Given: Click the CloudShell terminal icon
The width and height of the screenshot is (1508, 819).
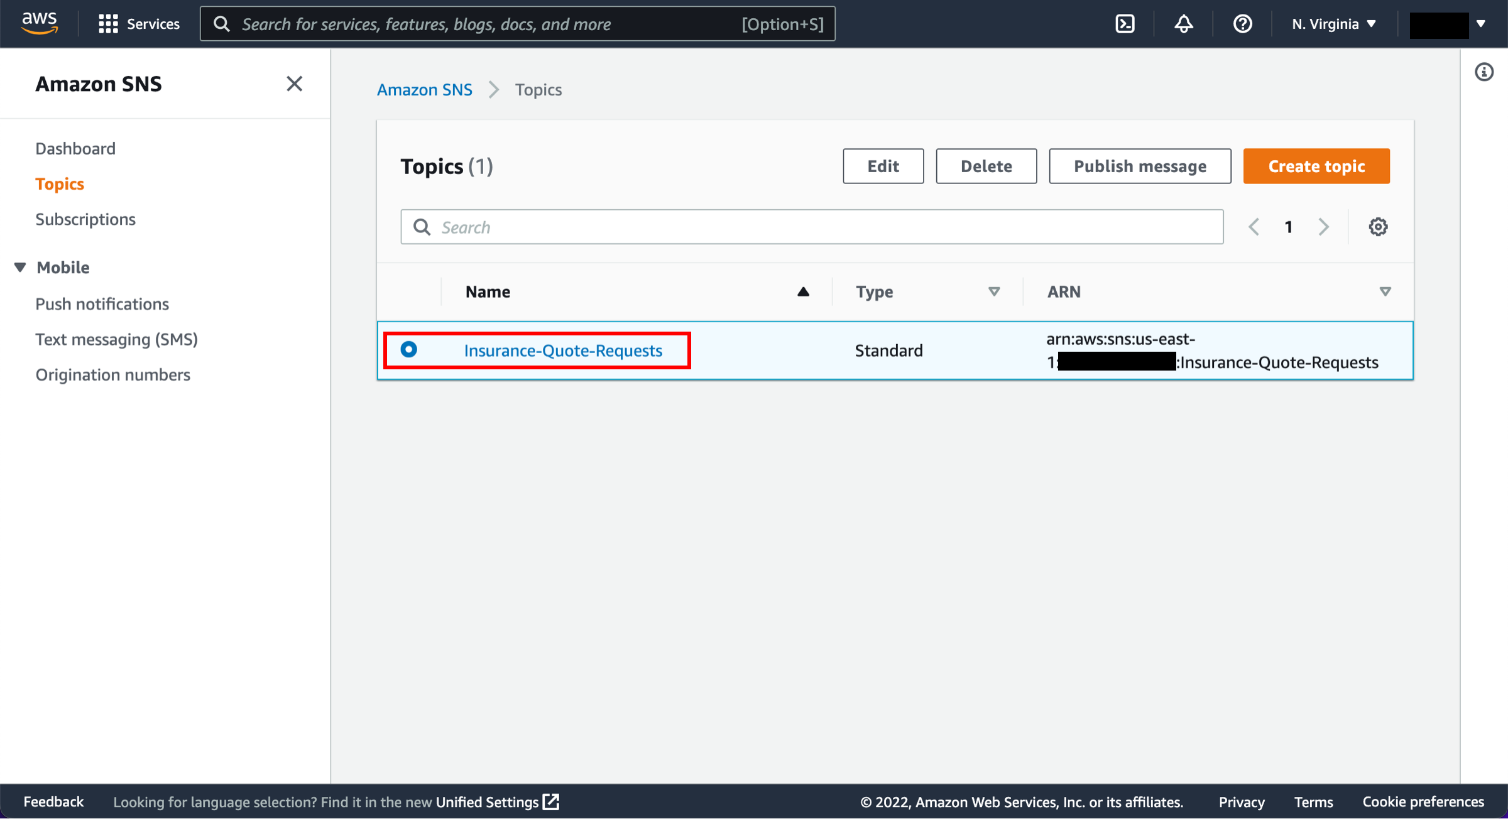Looking at the screenshot, I should coord(1126,24).
